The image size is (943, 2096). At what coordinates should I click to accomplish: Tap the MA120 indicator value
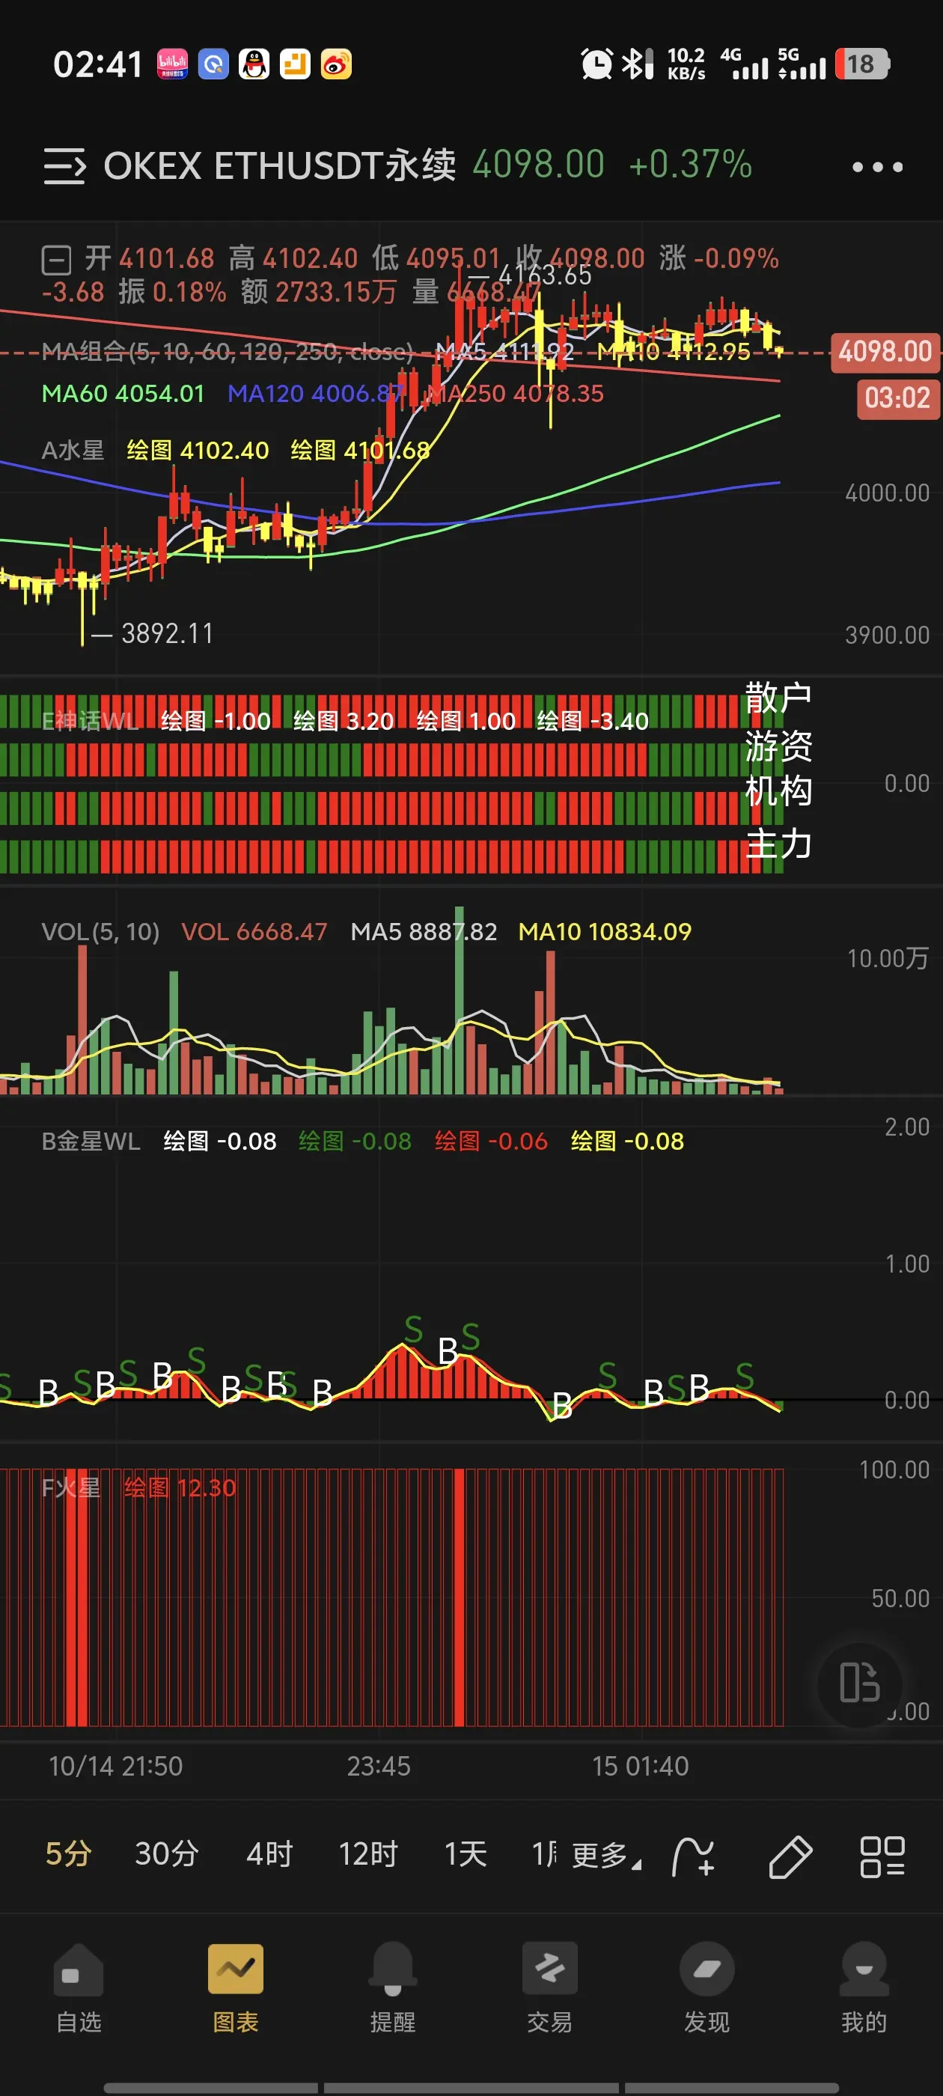tap(316, 394)
